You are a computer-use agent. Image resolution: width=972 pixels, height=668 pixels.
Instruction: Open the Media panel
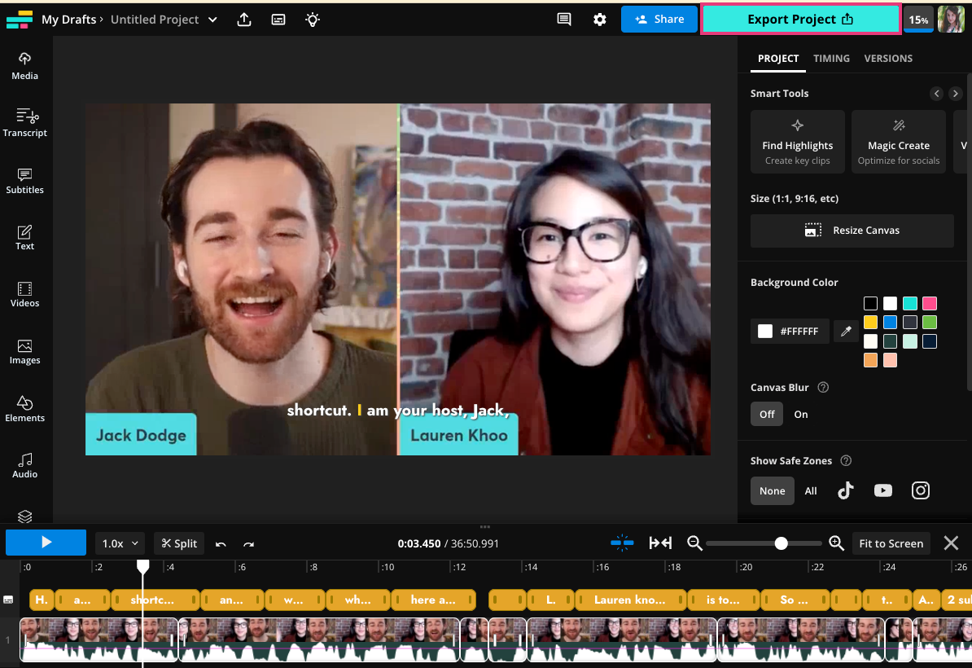pyautogui.click(x=24, y=65)
